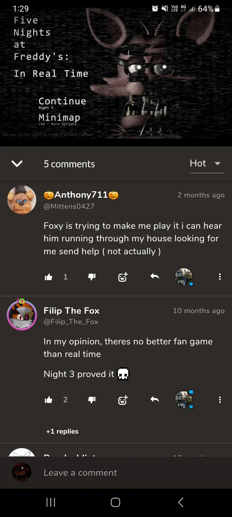The width and height of the screenshot is (232, 517).
Task: Dislike Filip The Fox's comment
Action: (x=92, y=400)
